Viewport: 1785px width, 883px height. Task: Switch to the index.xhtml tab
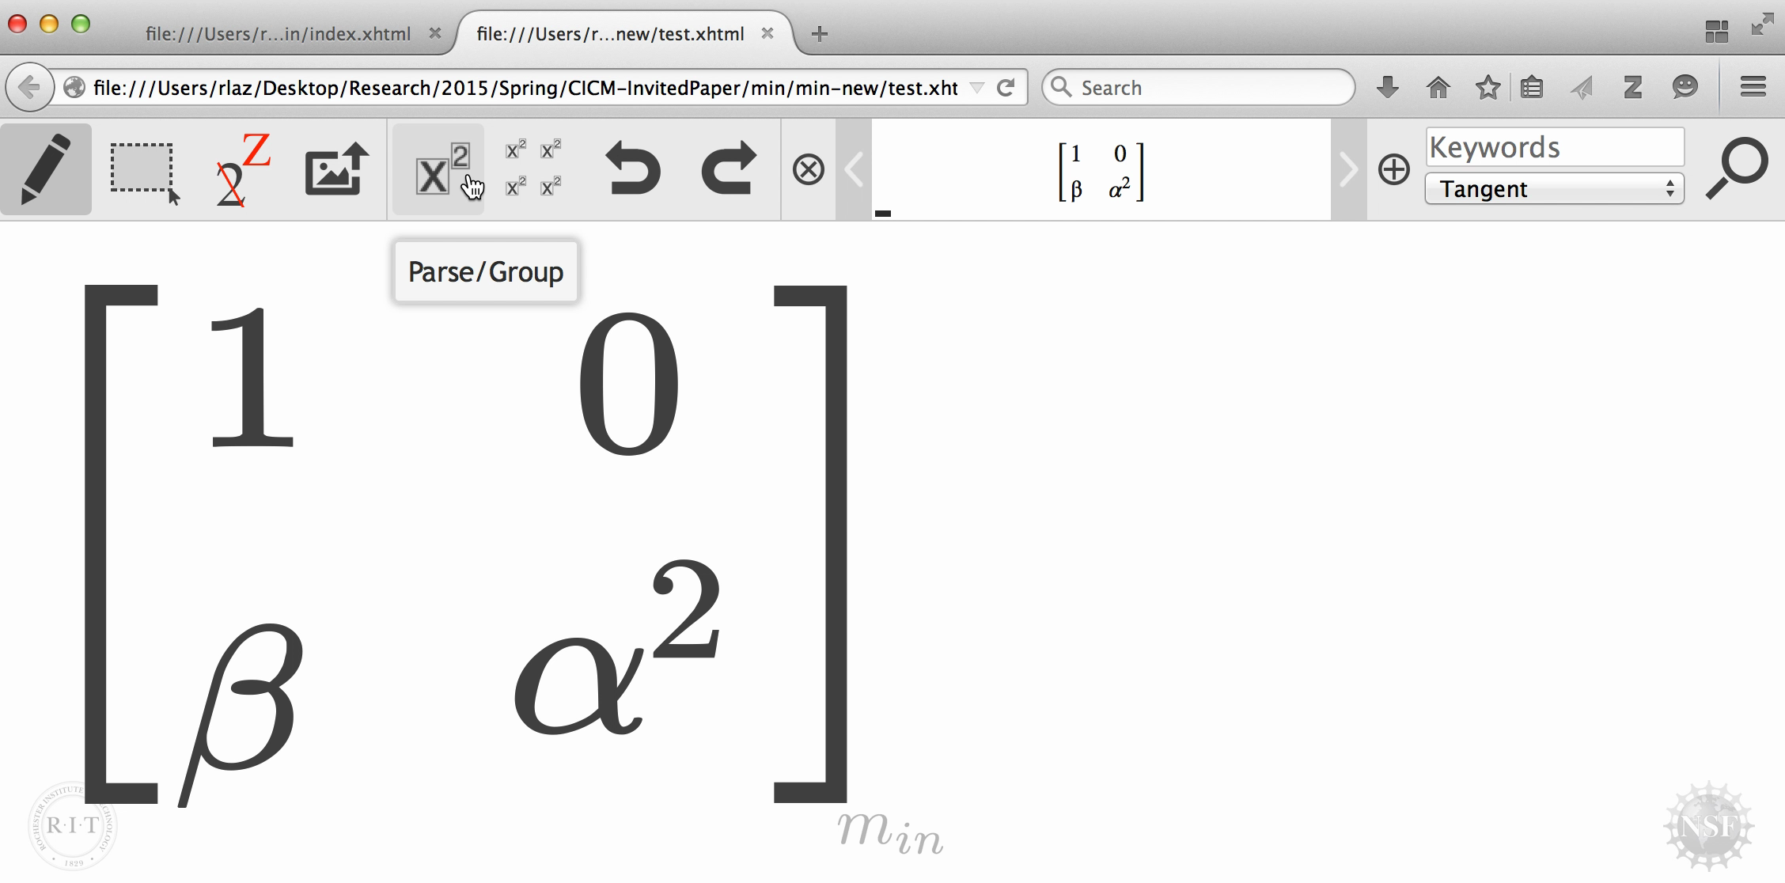click(279, 34)
